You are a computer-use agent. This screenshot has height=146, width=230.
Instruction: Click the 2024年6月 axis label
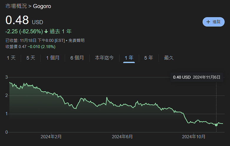point(122,137)
